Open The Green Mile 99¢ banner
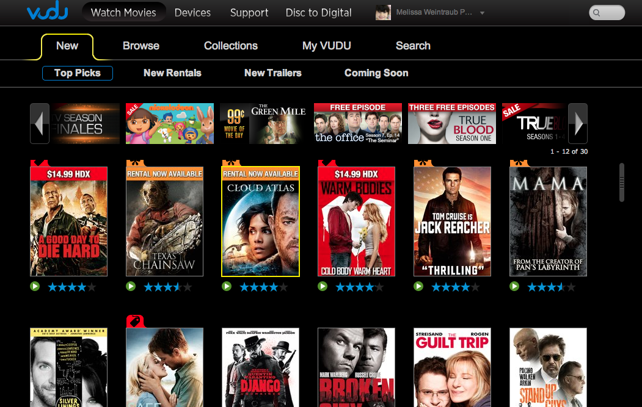This screenshot has height=407, width=642. [x=264, y=123]
